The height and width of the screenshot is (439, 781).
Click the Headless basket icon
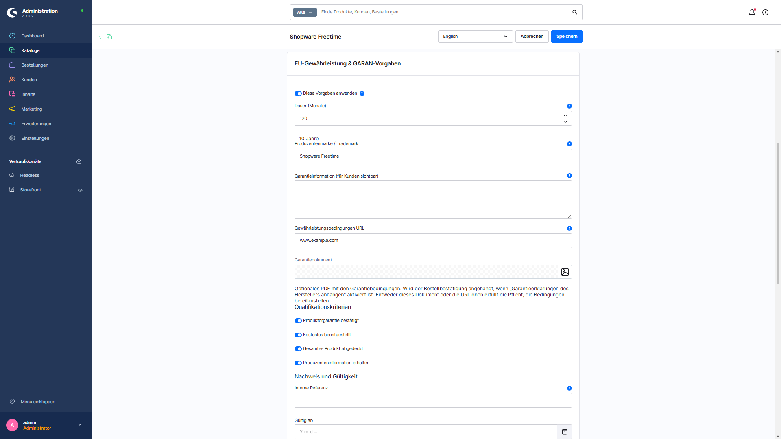(12, 175)
